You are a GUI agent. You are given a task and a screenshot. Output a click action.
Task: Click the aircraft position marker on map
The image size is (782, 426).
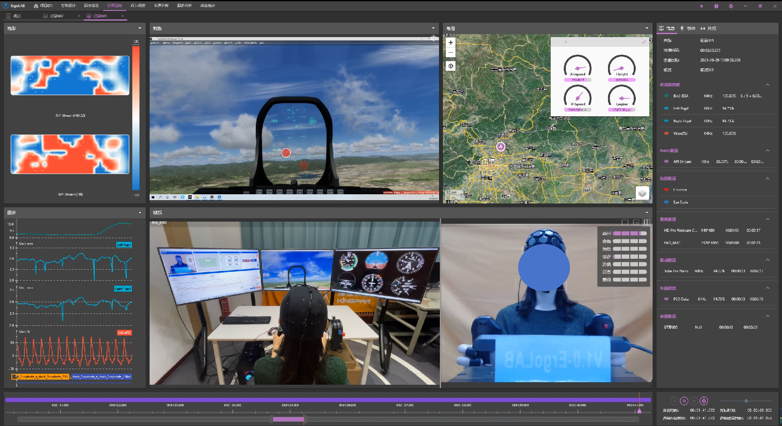pos(501,147)
